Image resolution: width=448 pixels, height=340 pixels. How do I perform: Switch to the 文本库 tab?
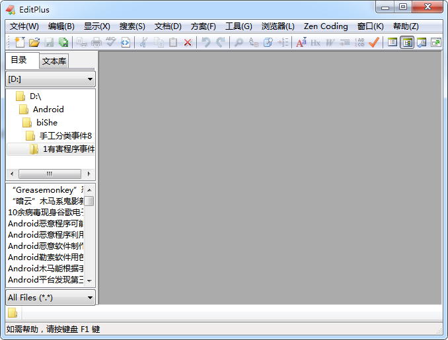click(54, 61)
